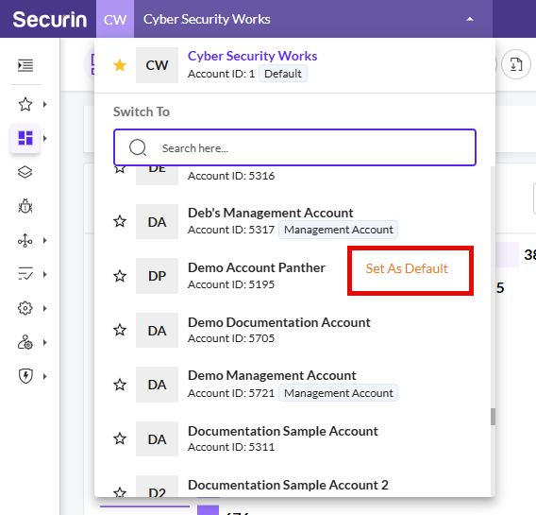
Task: Click the account search input field
Action: (x=294, y=147)
